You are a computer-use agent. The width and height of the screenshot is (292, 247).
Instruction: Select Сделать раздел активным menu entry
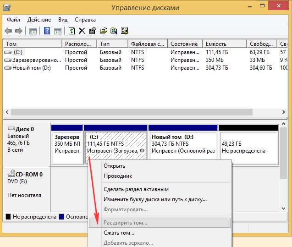[160, 189]
